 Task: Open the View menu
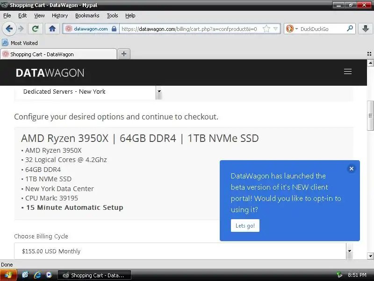(x=39, y=15)
